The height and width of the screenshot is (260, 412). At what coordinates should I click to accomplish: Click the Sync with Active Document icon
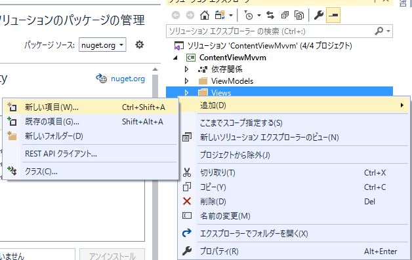[270, 15]
